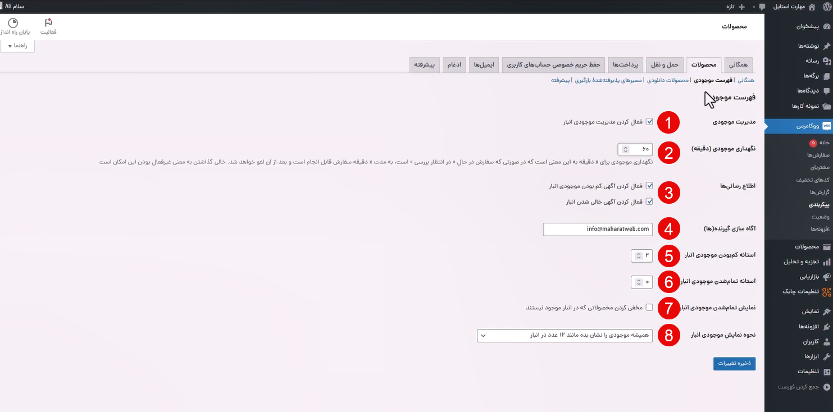Click the Activity (فعالیت) flag icon
The width and height of the screenshot is (833, 412).
click(48, 26)
